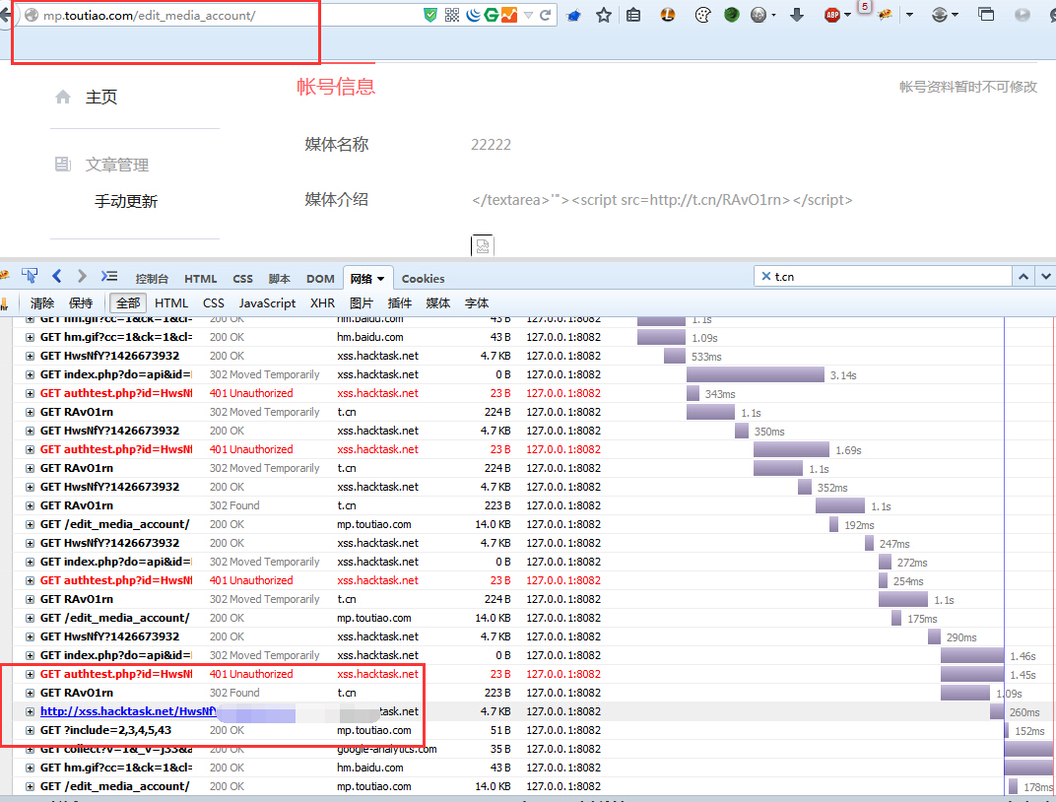
Task: Go back using the Firebug blue left arrow
Action: point(56,276)
